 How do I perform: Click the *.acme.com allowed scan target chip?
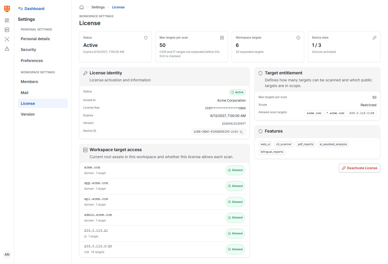click(x=335, y=113)
